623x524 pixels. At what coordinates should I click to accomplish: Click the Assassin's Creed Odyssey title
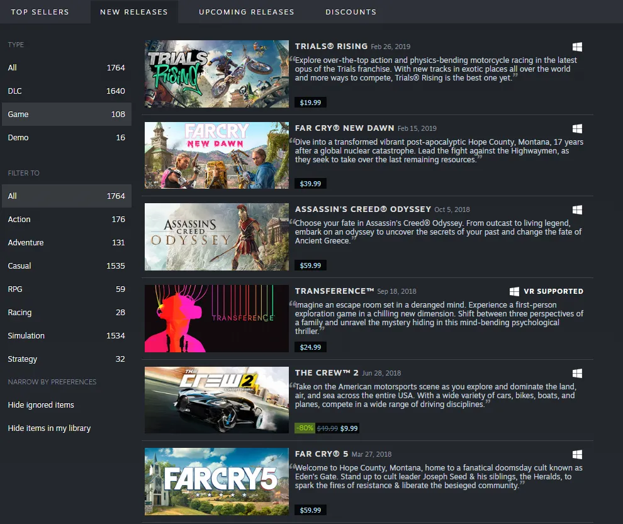(362, 209)
